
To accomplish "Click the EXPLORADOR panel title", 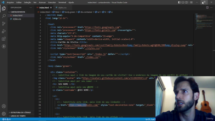I will 16,7.
